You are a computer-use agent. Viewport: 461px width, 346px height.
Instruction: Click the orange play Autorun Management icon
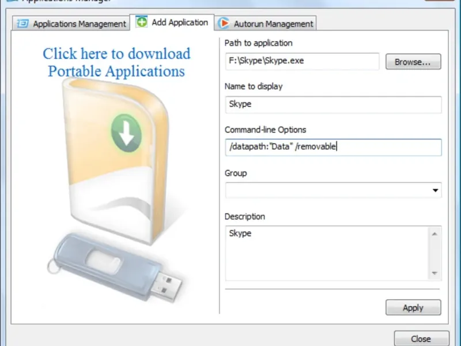(224, 23)
